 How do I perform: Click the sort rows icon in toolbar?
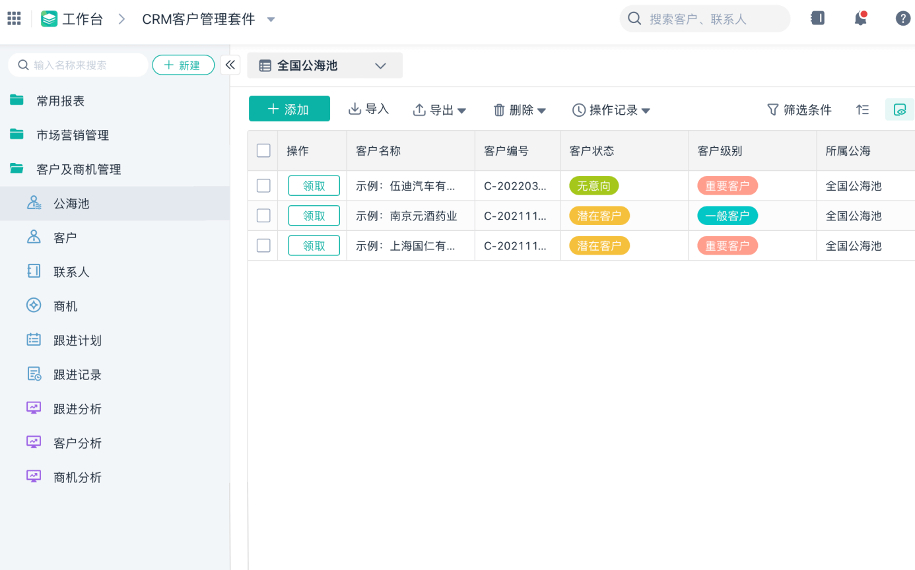[x=862, y=110]
